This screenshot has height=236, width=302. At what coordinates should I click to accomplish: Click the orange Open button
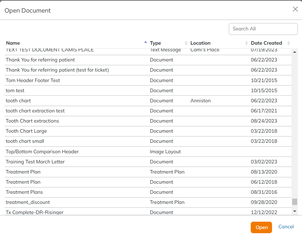point(261,227)
